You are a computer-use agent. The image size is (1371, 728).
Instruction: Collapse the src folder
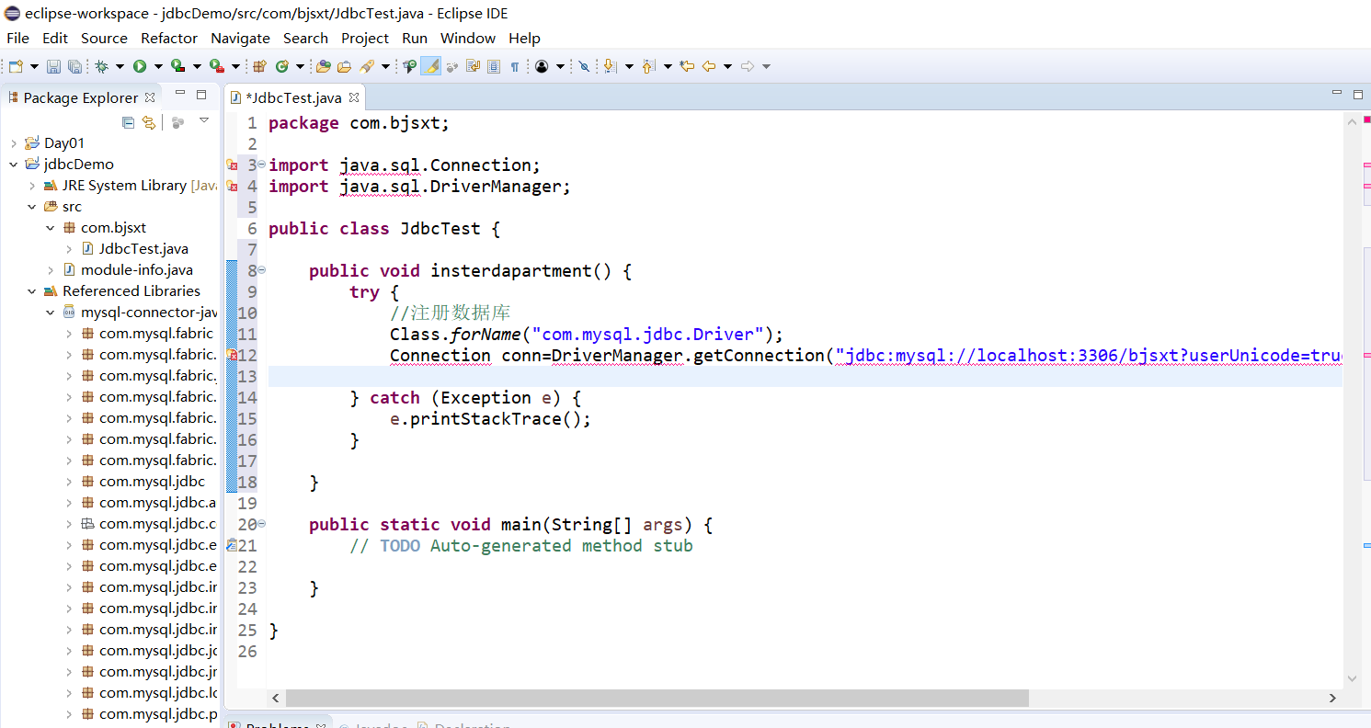32,207
